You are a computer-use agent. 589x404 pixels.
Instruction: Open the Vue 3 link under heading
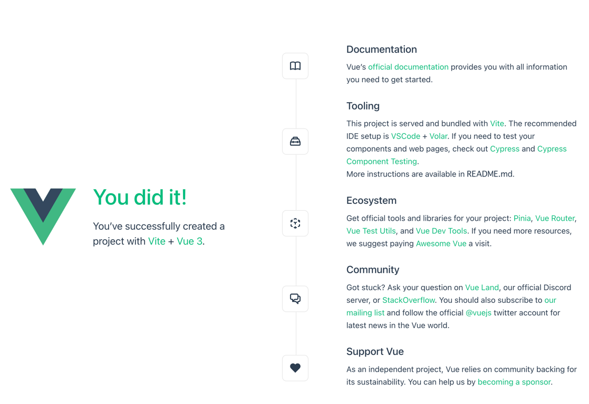tap(189, 241)
